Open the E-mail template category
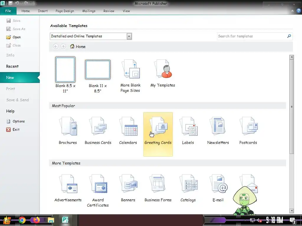Screen dimensions: 302x226 pyautogui.click(x=218, y=188)
